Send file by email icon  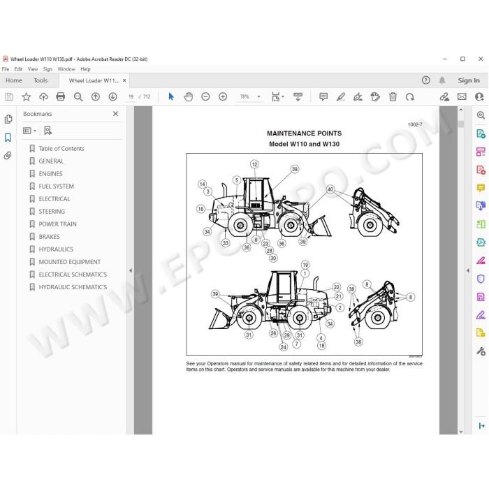[462, 96]
